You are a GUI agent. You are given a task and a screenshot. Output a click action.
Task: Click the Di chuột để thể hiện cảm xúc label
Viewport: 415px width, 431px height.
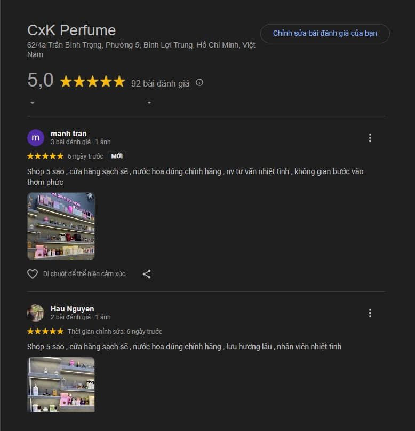pyautogui.click(x=84, y=274)
